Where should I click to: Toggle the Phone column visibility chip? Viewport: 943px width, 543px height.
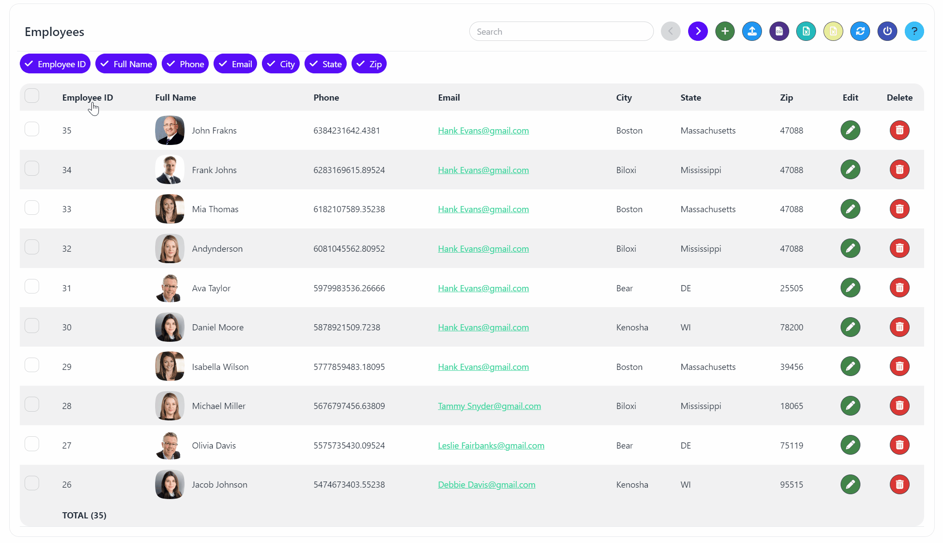[x=185, y=64]
